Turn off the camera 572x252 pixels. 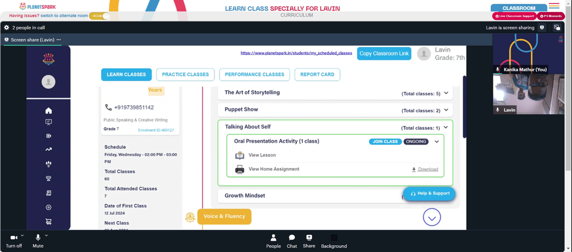[14, 241]
